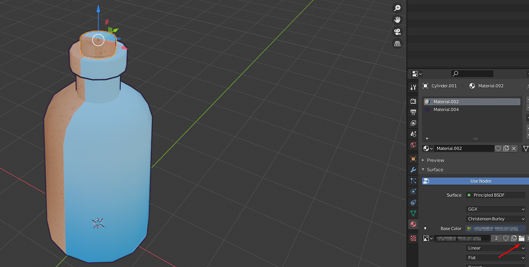Viewport: 529px width, 267px height.
Task: Collapse the Base Color expander triangle
Action: [425, 229]
